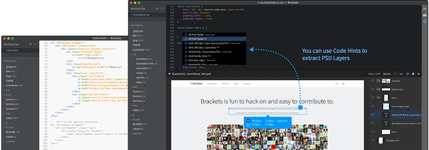The image size is (429, 150).
Task: Click split-view icon beside Working Files in css window
Action: coord(162,9)
